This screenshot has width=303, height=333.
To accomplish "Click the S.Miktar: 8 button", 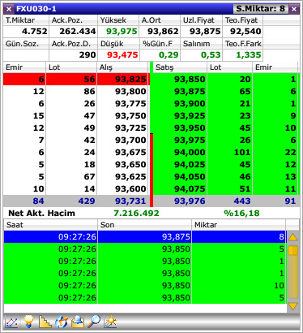I will (260, 9).
